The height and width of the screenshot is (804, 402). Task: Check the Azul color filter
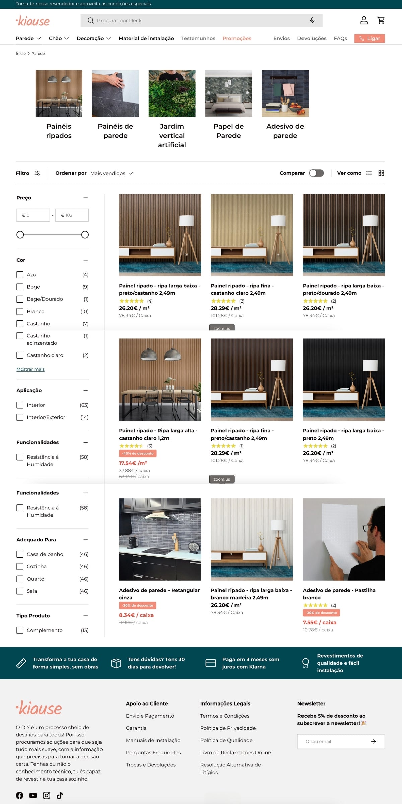[x=20, y=275]
